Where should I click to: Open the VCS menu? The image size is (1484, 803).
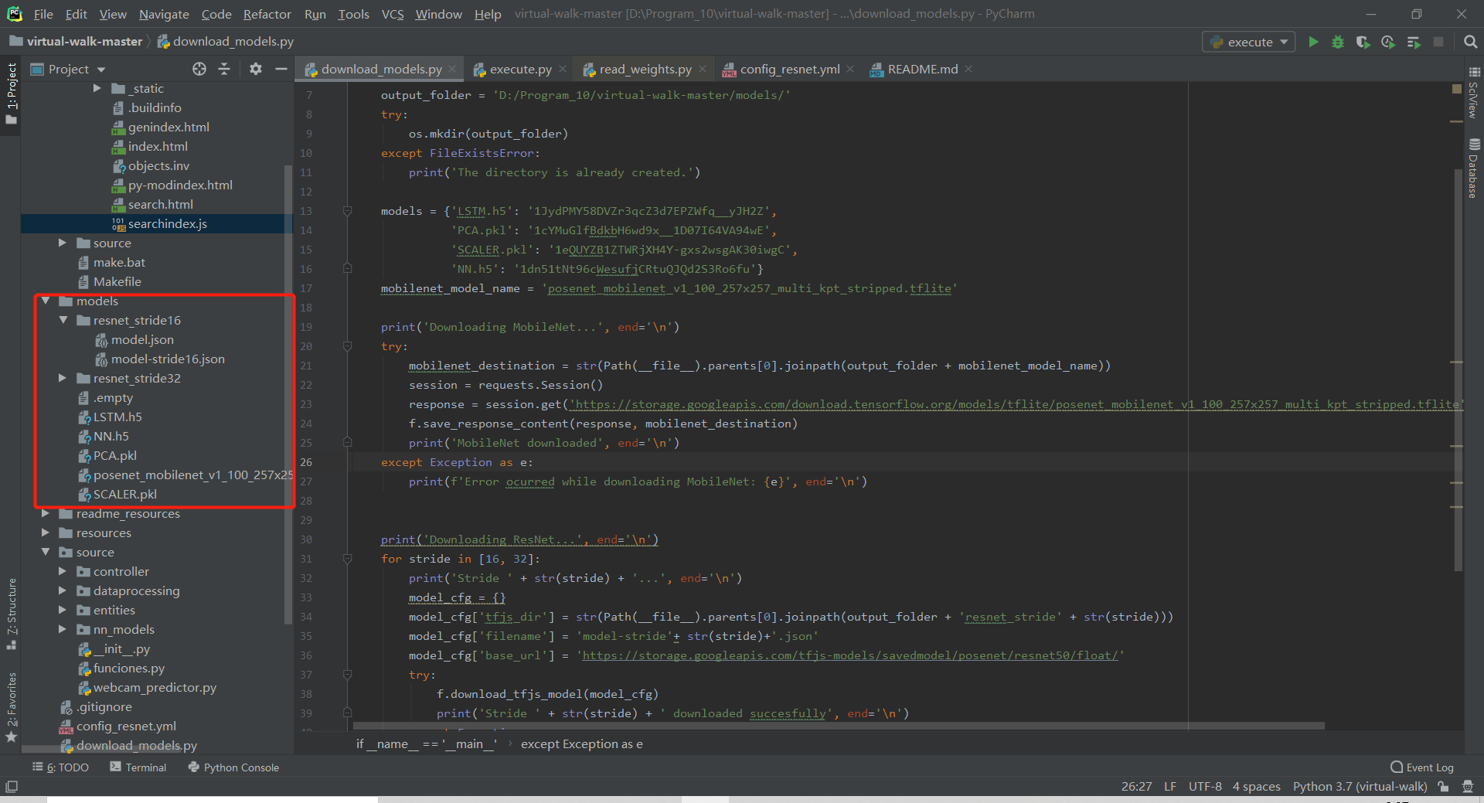[x=393, y=14]
